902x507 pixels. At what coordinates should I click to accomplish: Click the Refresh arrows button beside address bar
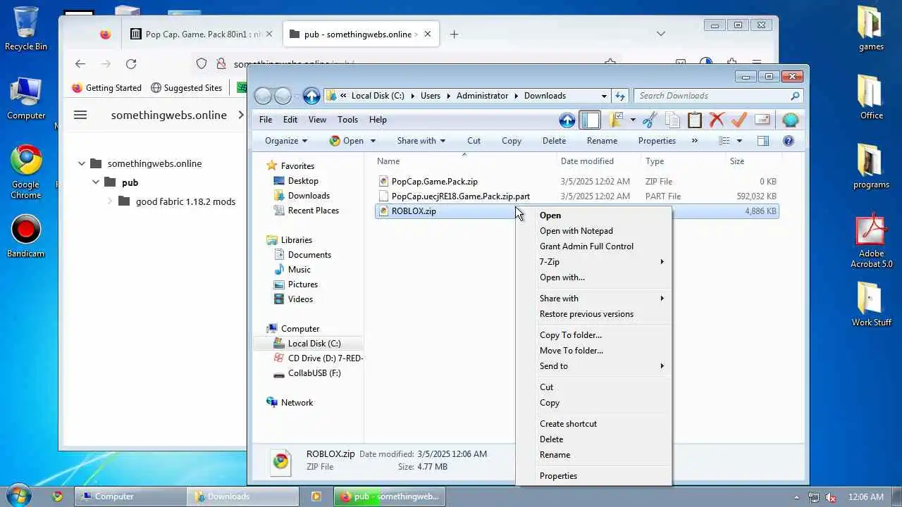coord(619,96)
